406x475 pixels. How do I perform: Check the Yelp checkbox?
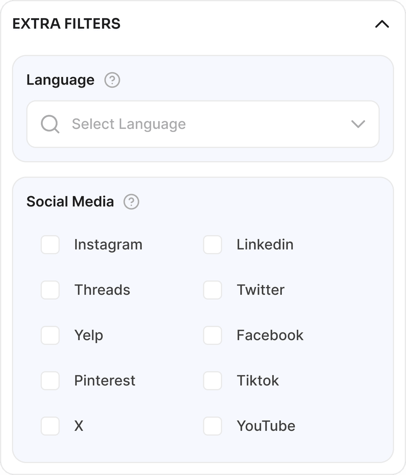[x=50, y=335]
